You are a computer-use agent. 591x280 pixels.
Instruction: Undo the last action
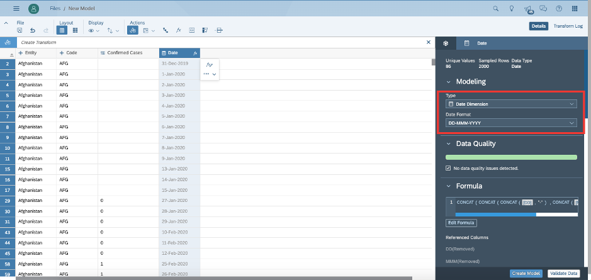tap(33, 31)
